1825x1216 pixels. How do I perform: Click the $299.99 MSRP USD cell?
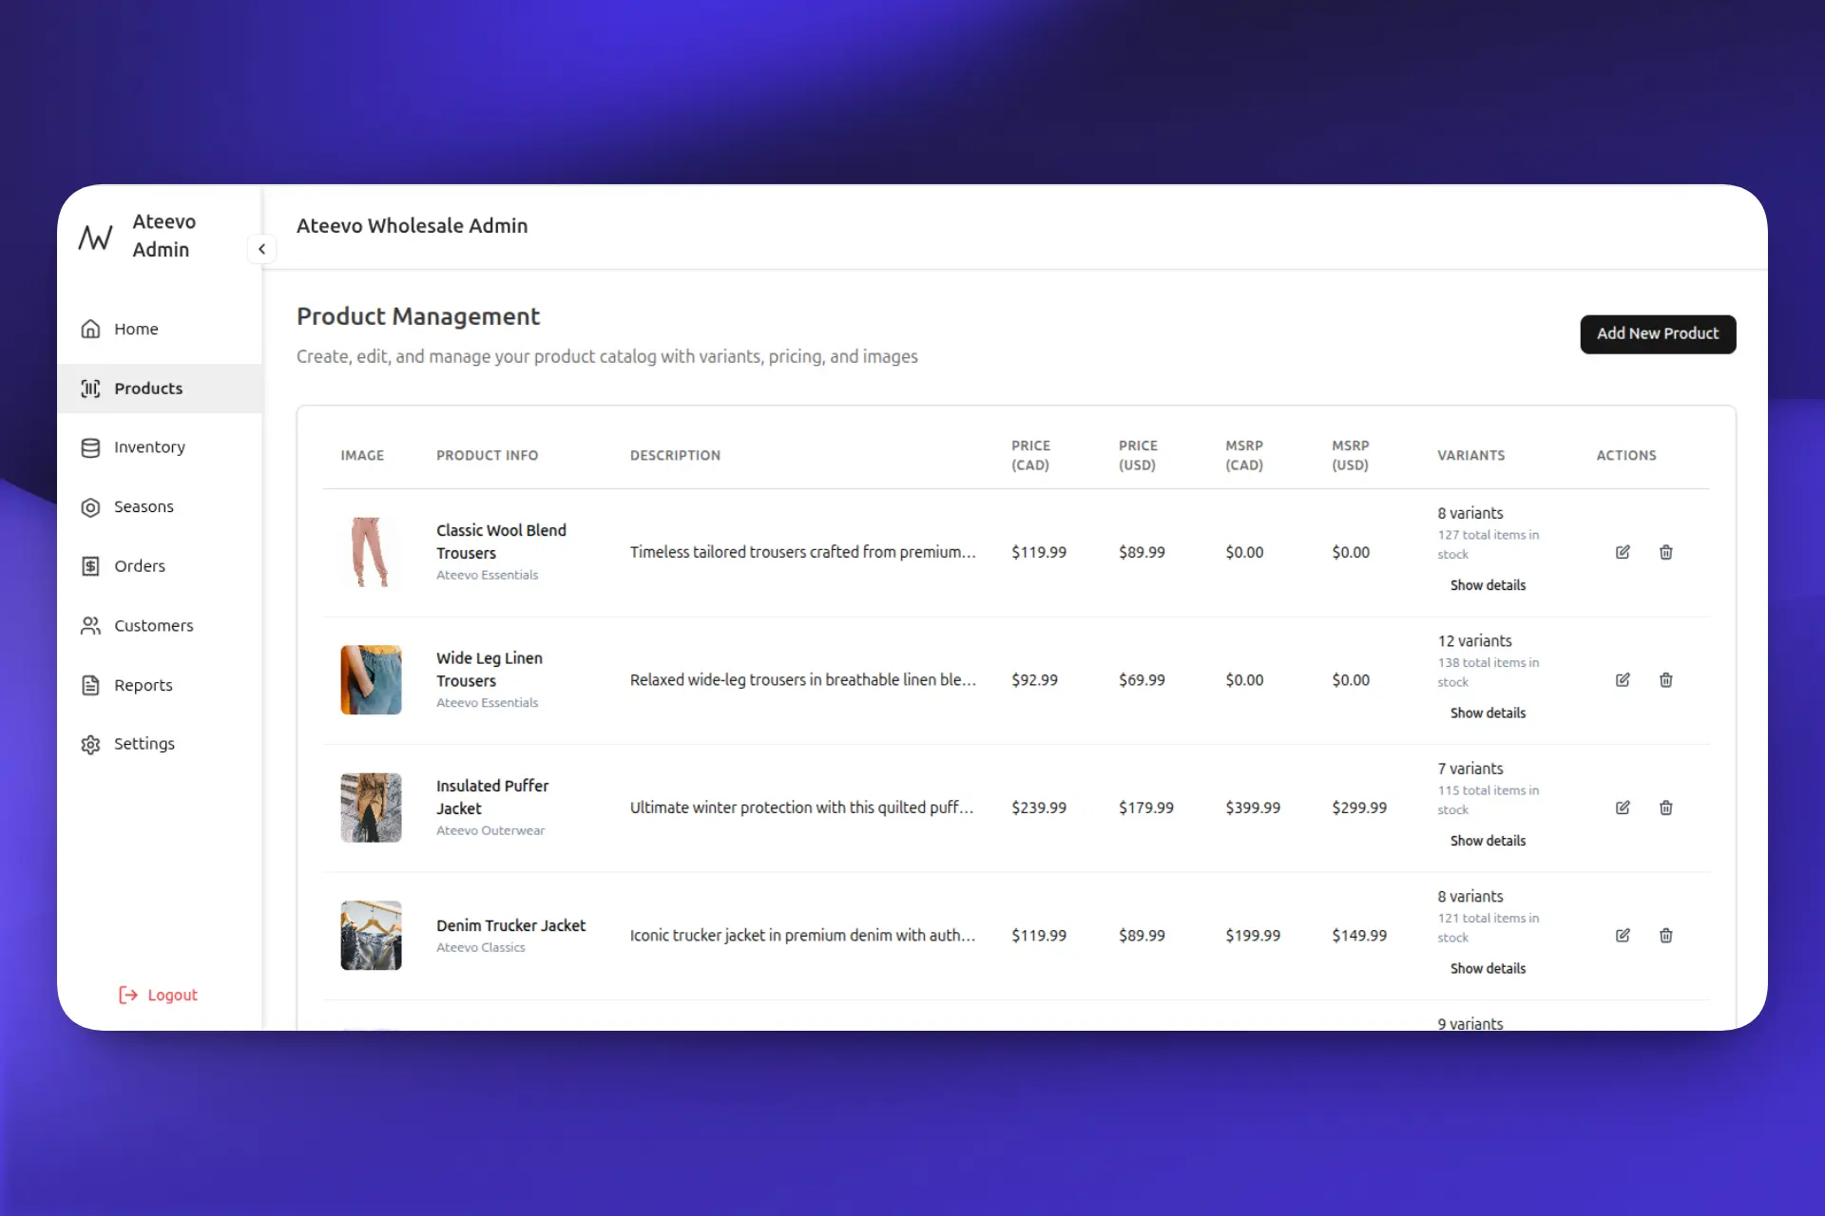[1359, 807]
